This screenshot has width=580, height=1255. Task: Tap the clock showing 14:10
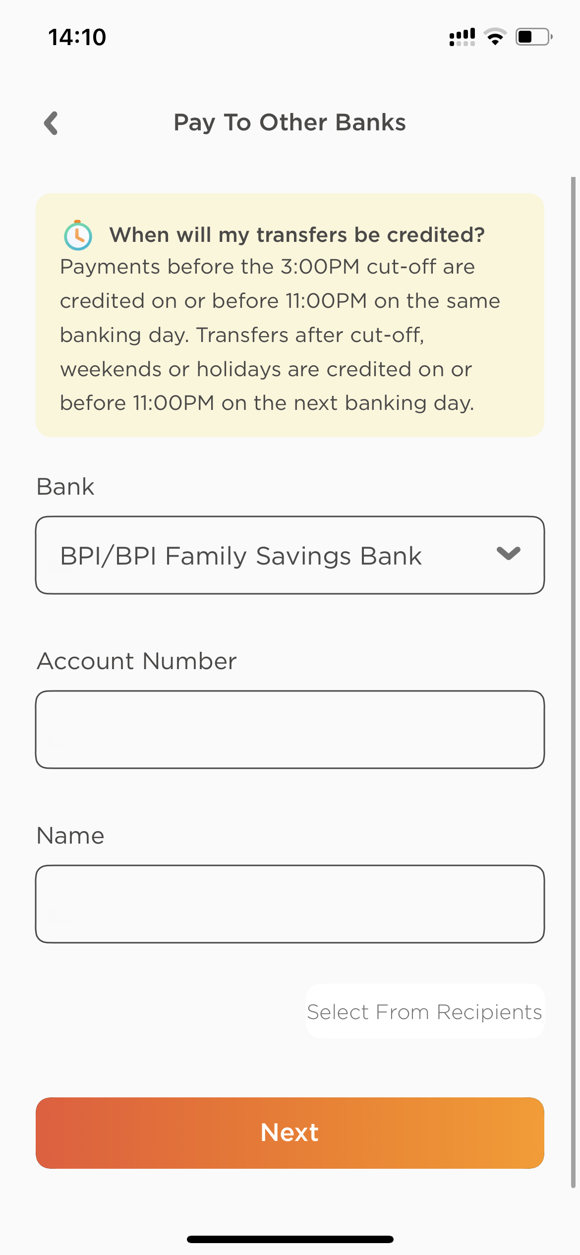(77, 36)
